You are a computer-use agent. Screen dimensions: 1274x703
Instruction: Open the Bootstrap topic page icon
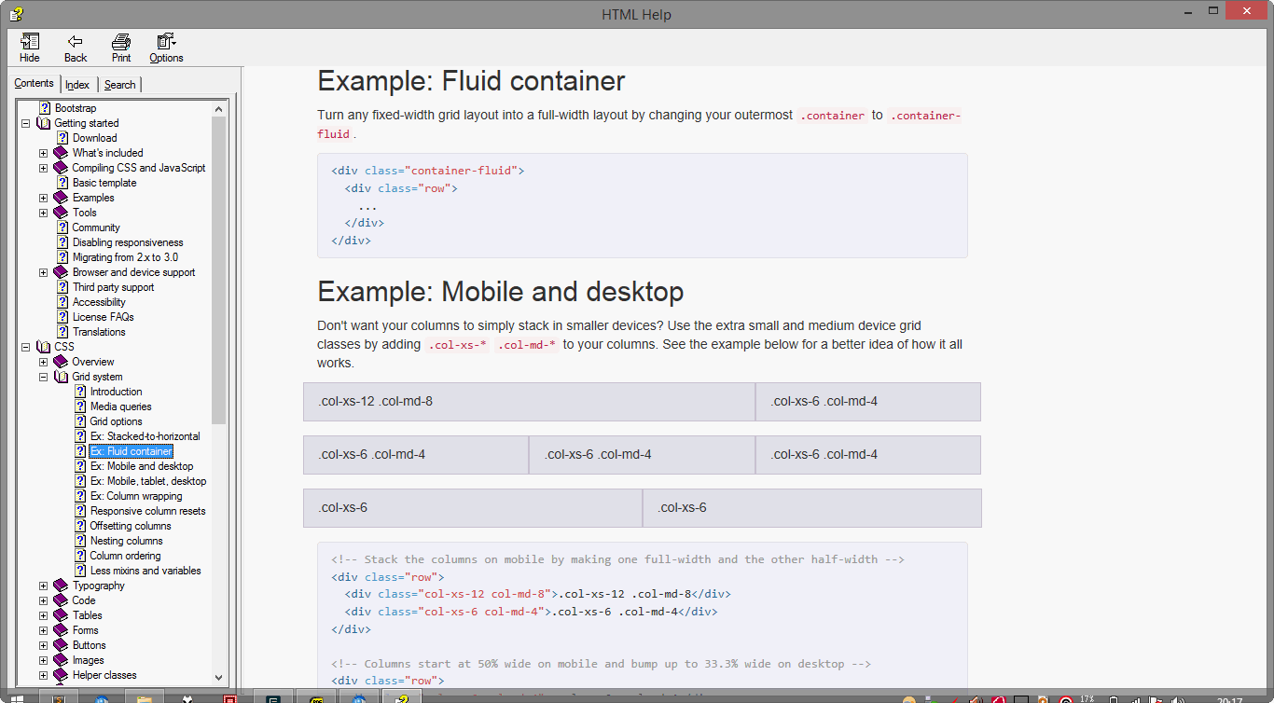pyautogui.click(x=44, y=108)
